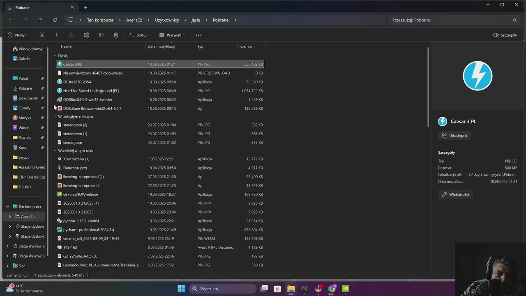The height and width of the screenshot is (296, 526).
Task: Select python-3.13.2-amd64 installer
Action: point(160,221)
